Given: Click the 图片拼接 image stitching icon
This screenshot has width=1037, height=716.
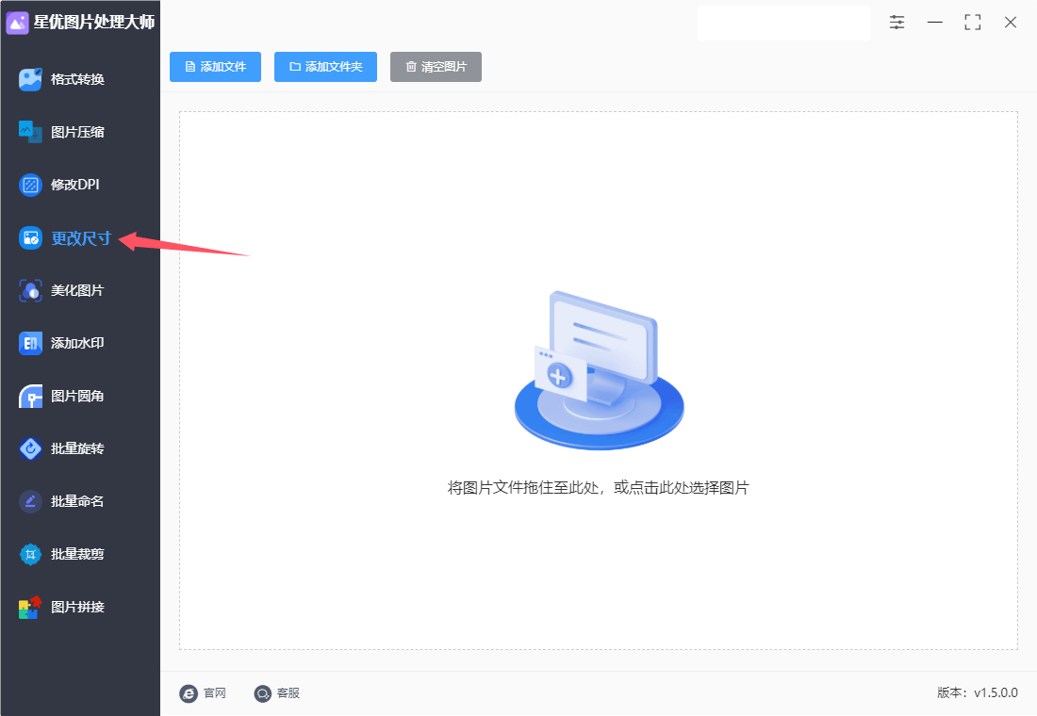Looking at the screenshot, I should 31,607.
